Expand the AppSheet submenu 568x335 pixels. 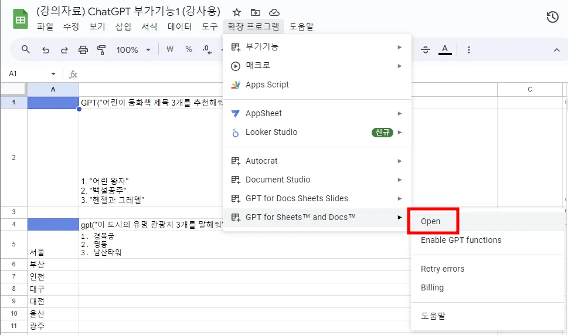(x=317, y=113)
